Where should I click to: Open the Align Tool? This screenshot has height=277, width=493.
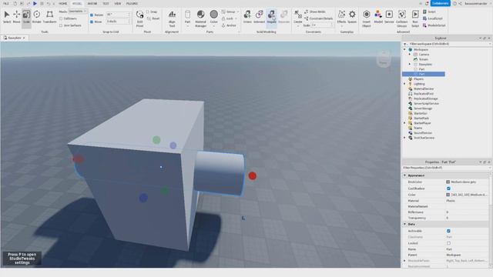172,18
